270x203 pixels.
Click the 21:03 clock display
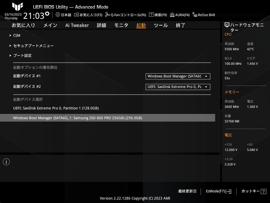point(34,16)
